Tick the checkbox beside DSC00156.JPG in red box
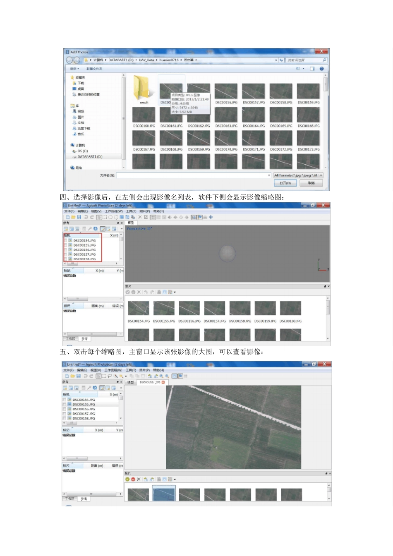The height and width of the screenshot is (556, 393). point(65,250)
